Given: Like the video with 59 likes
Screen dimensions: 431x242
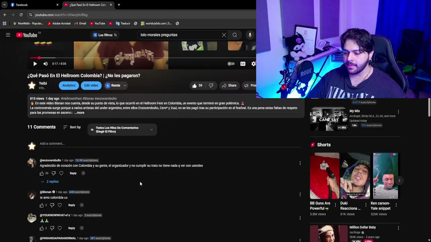Looking at the screenshot, I should [197, 85].
